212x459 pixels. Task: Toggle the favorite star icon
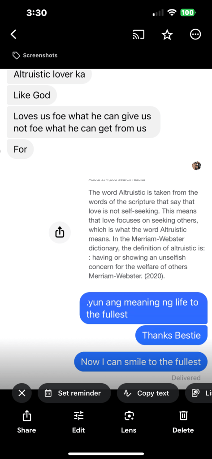click(167, 35)
